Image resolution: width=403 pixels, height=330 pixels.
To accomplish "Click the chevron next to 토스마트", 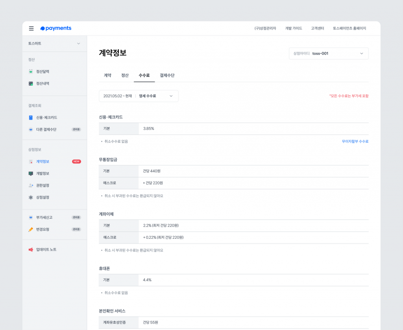I will [78, 43].
